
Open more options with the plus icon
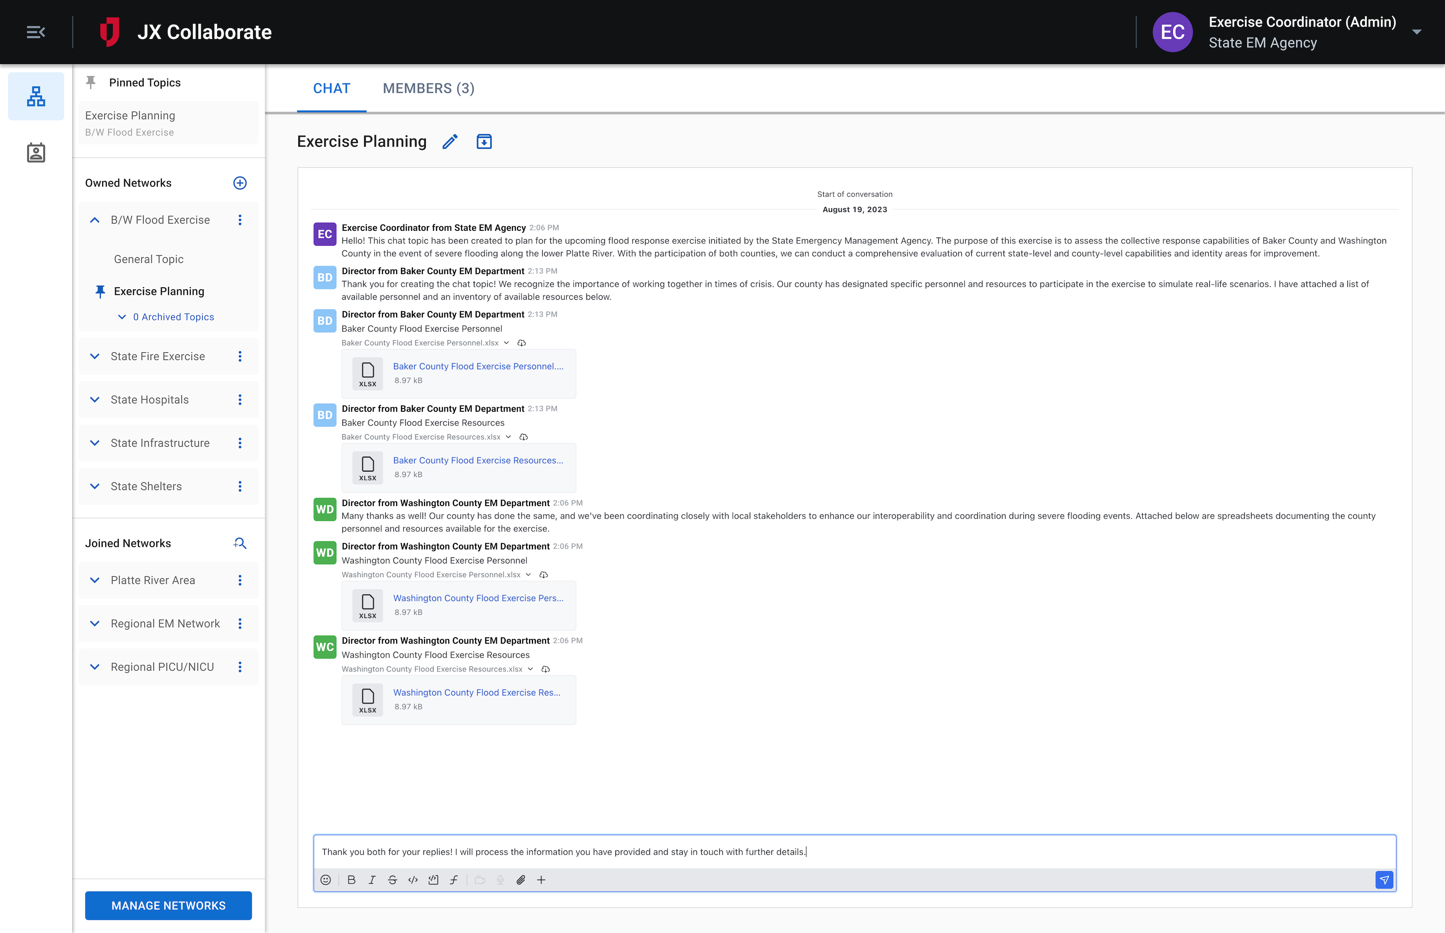[541, 880]
